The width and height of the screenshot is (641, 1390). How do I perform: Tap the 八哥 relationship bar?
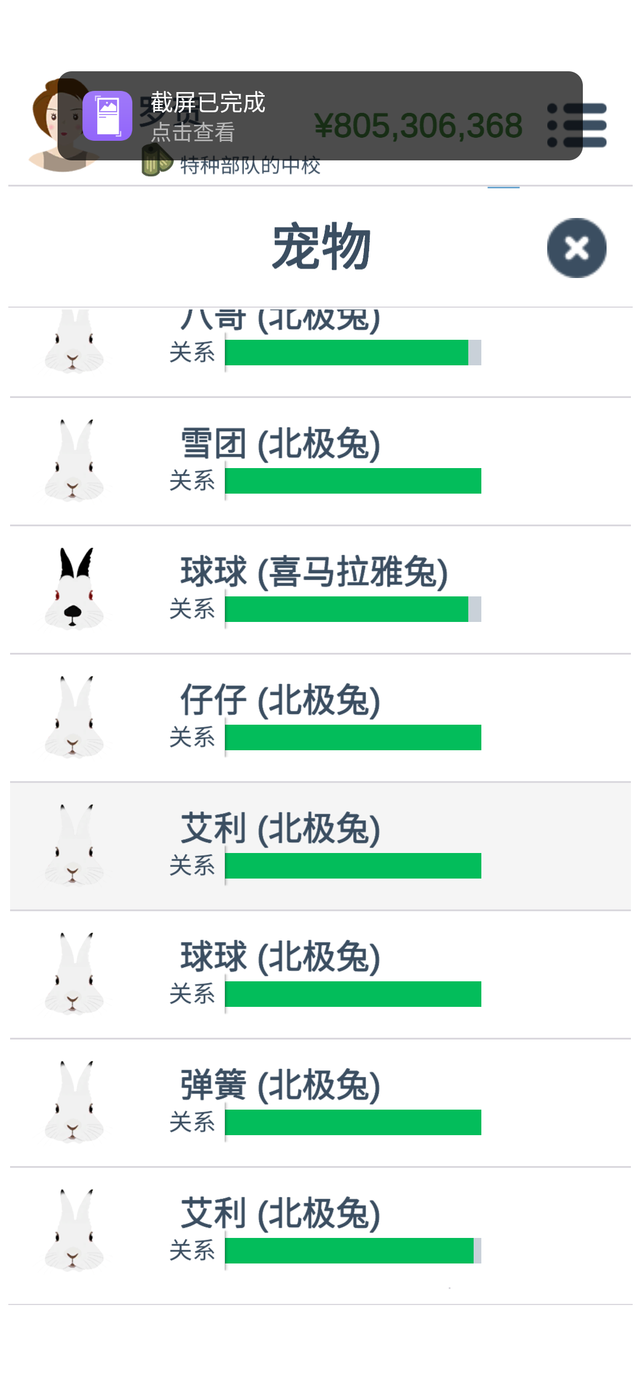point(353,352)
